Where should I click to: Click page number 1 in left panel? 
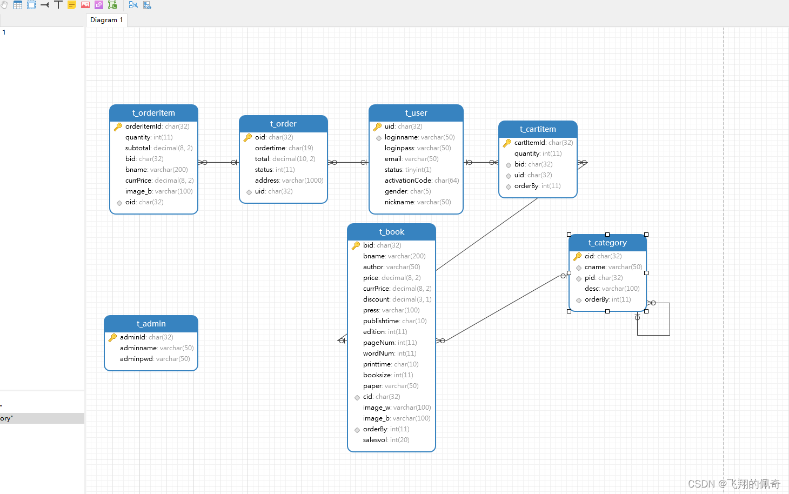coord(4,32)
